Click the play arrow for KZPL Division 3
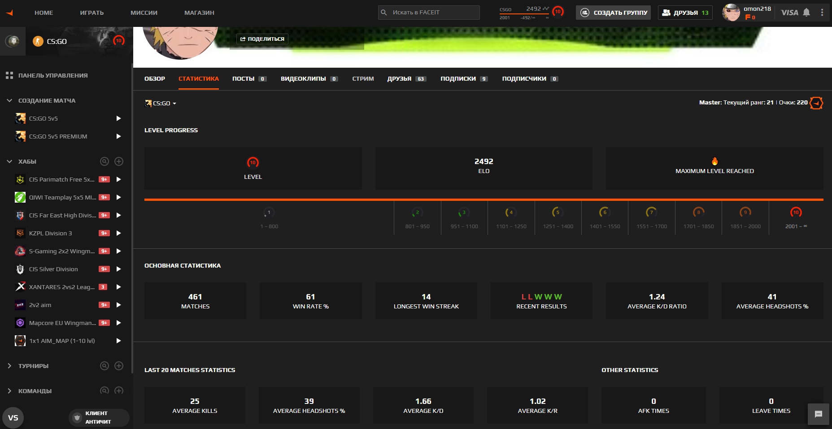The height and width of the screenshot is (429, 832). click(x=118, y=233)
